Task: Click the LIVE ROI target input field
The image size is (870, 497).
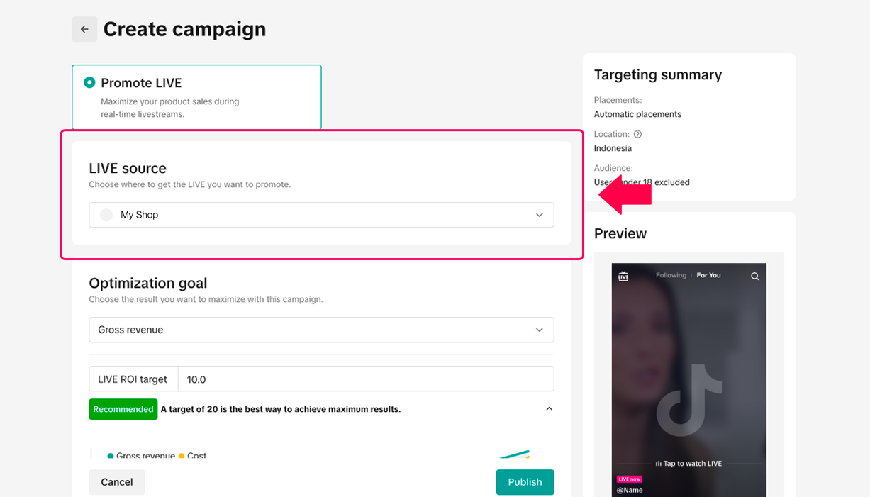Action: 365,379
